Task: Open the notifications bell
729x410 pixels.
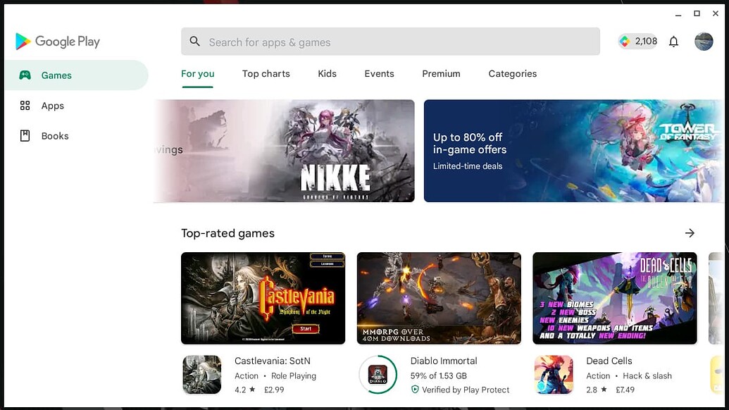Action: click(673, 42)
